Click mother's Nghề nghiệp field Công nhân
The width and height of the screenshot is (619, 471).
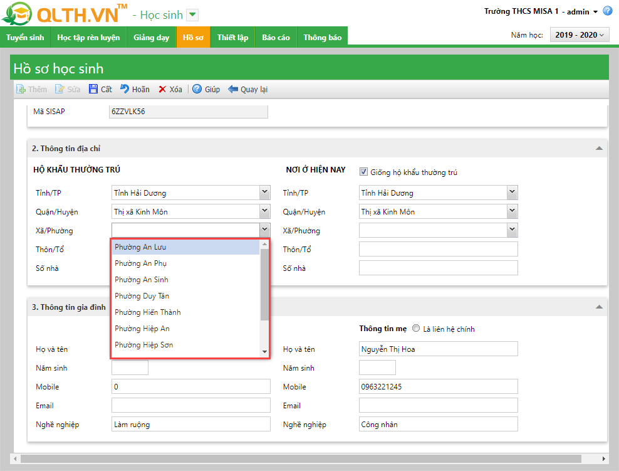[x=438, y=424]
